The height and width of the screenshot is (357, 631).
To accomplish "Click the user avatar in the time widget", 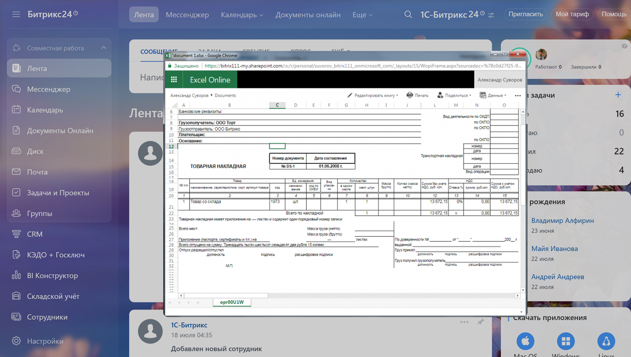I will (541, 55).
